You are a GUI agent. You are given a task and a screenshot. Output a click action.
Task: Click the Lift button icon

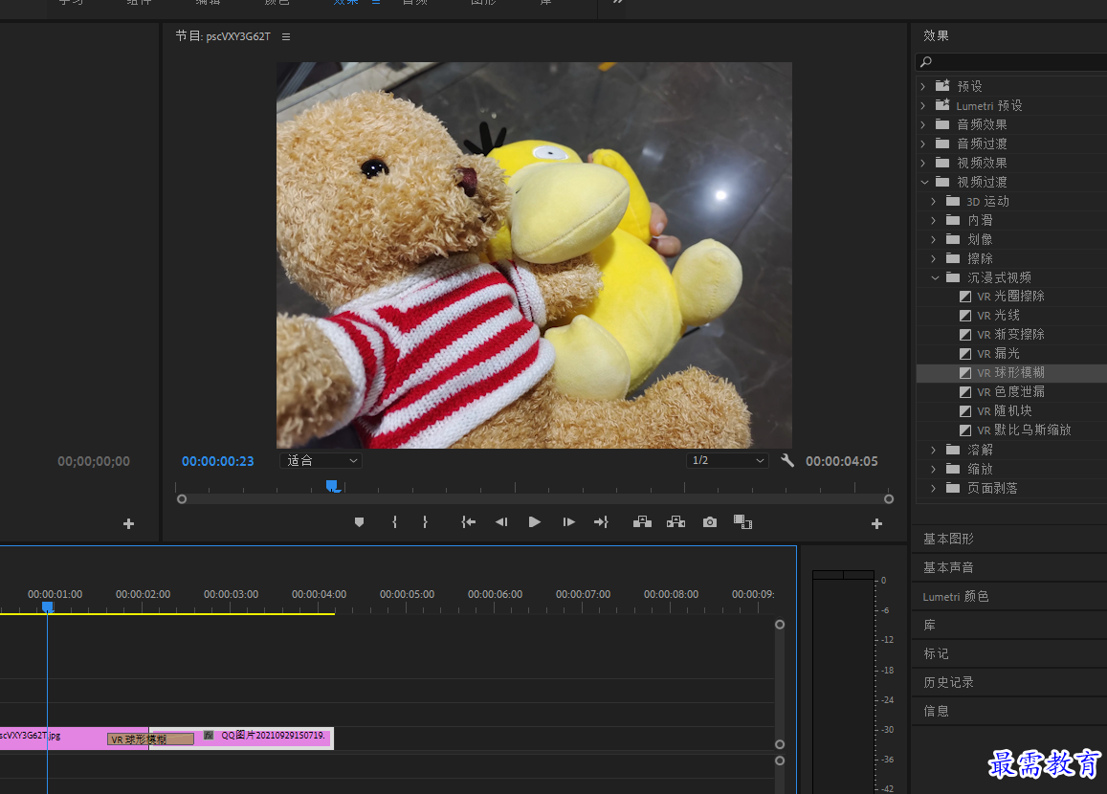point(642,522)
